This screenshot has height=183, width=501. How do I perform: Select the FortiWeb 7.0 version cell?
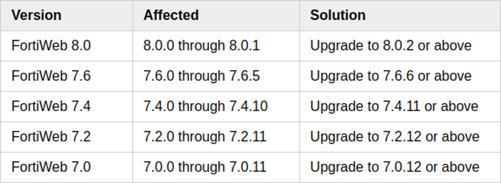pos(51,167)
